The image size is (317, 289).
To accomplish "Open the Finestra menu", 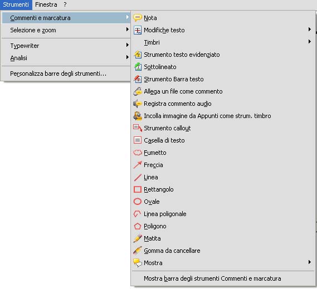I will tap(46, 4).
